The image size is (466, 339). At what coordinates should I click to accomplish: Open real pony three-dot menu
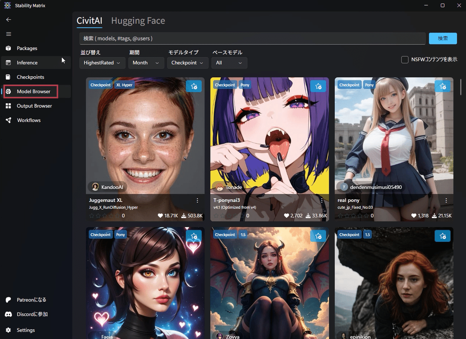tap(446, 201)
